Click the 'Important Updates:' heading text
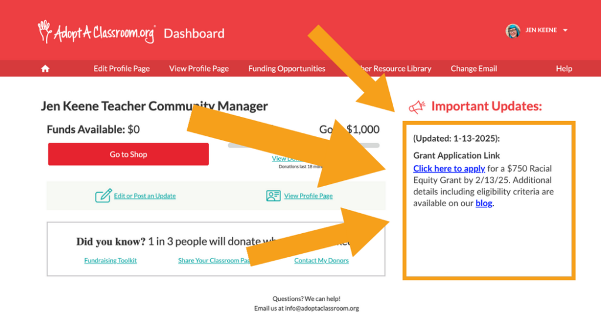 point(487,106)
